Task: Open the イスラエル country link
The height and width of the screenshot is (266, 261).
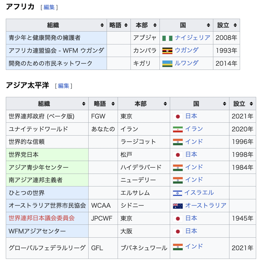Action: click(199, 193)
